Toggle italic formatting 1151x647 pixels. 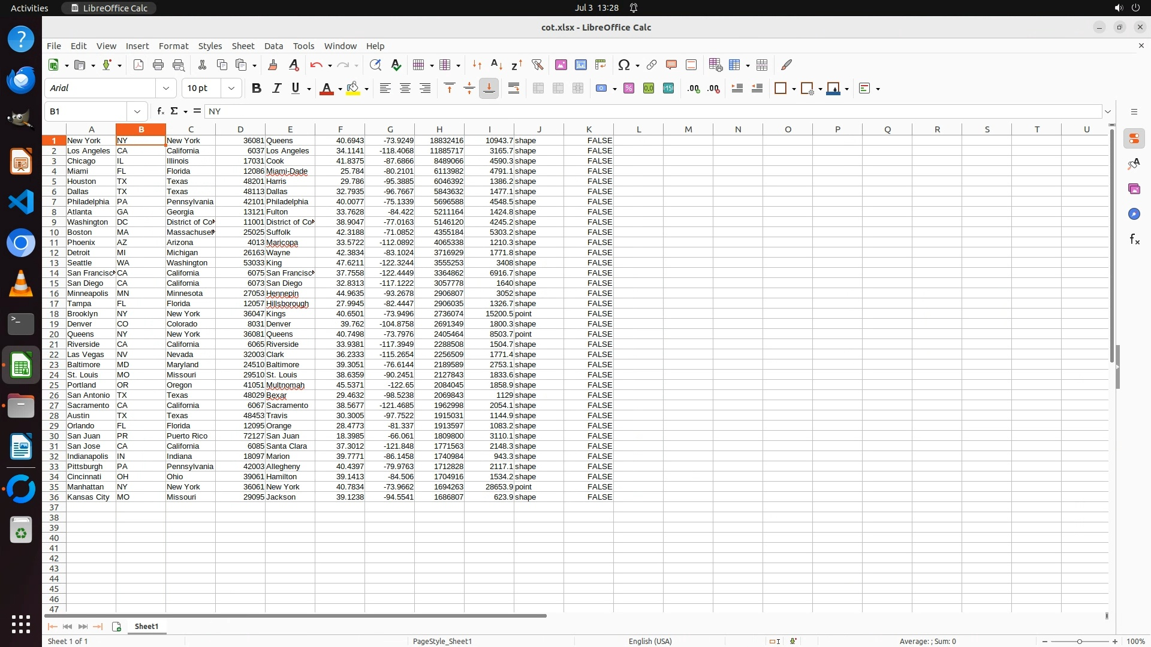pos(276,89)
